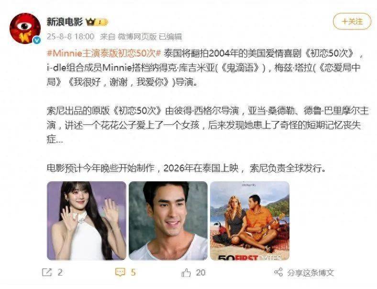Open the 50 First Dates poster thumbnail
The width and height of the screenshot is (377, 289).
(250, 221)
